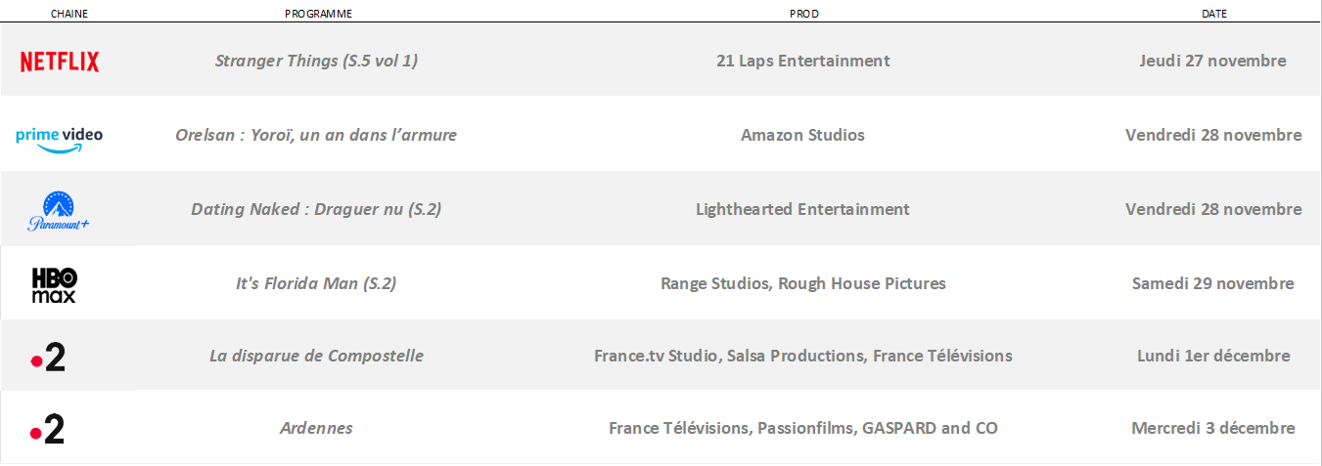Open It's Florida Man (S.2) entry
Viewport: 1322px width, 466px height.
tap(316, 283)
